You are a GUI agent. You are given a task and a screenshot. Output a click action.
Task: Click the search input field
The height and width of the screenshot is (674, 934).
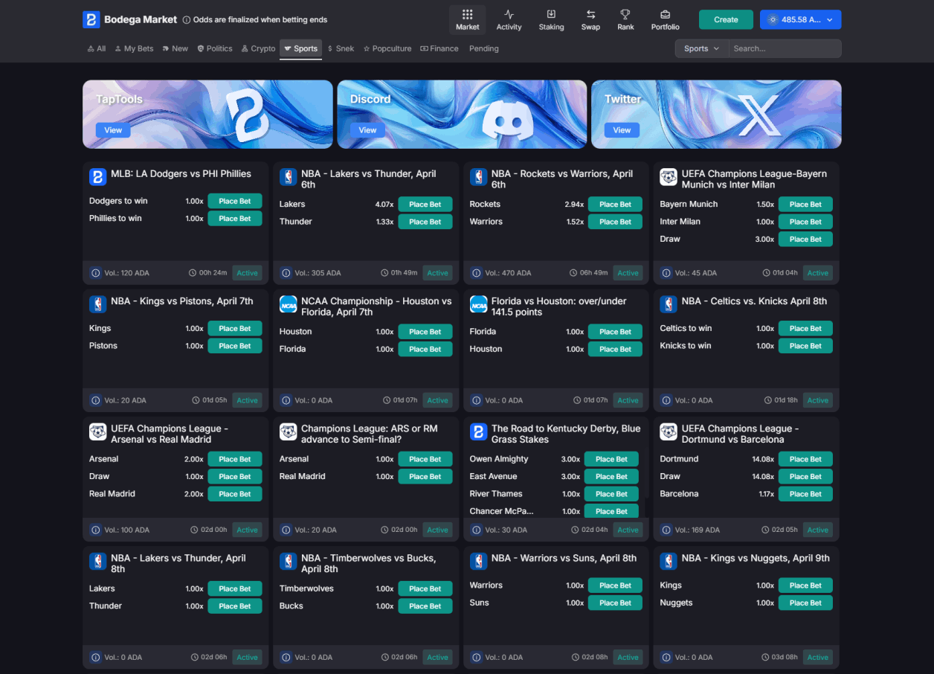click(785, 48)
